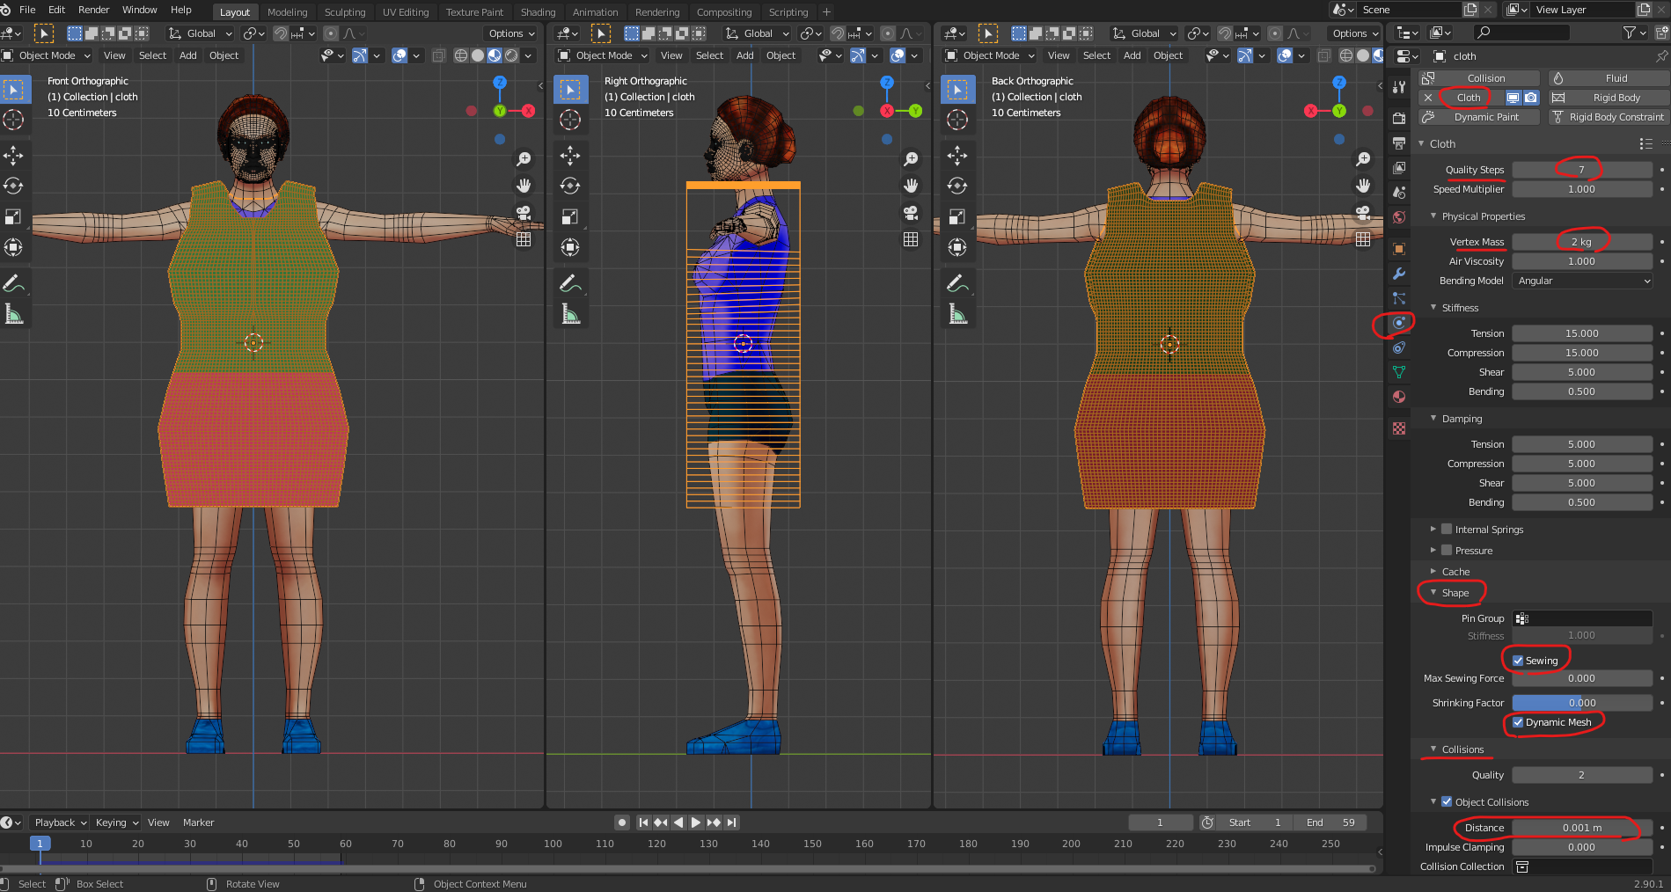Screen dimensions: 1671x892
Task: Toggle the Object Collisions checkbox
Action: [x=1447, y=802]
